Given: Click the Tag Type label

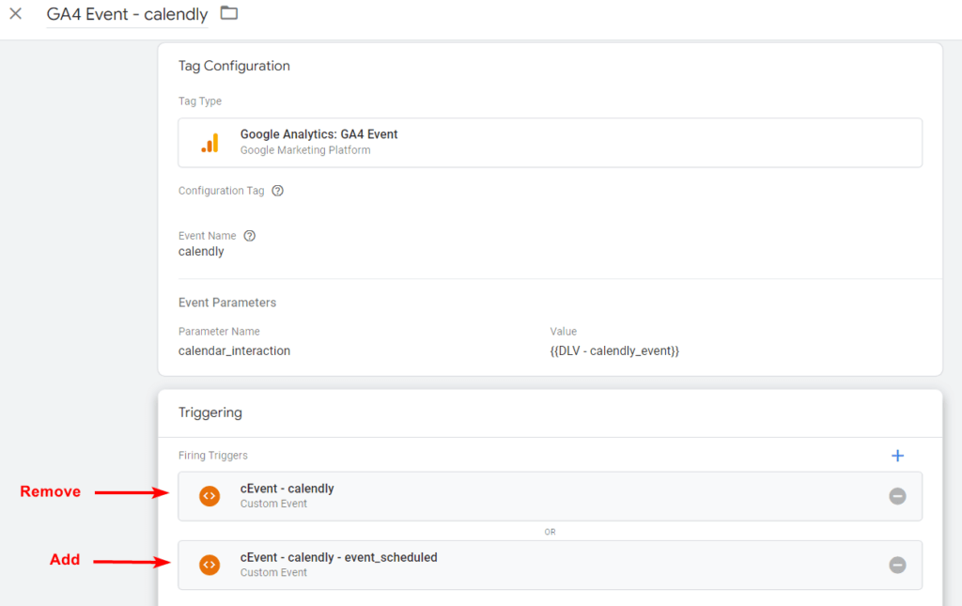Looking at the screenshot, I should pos(200,101).
